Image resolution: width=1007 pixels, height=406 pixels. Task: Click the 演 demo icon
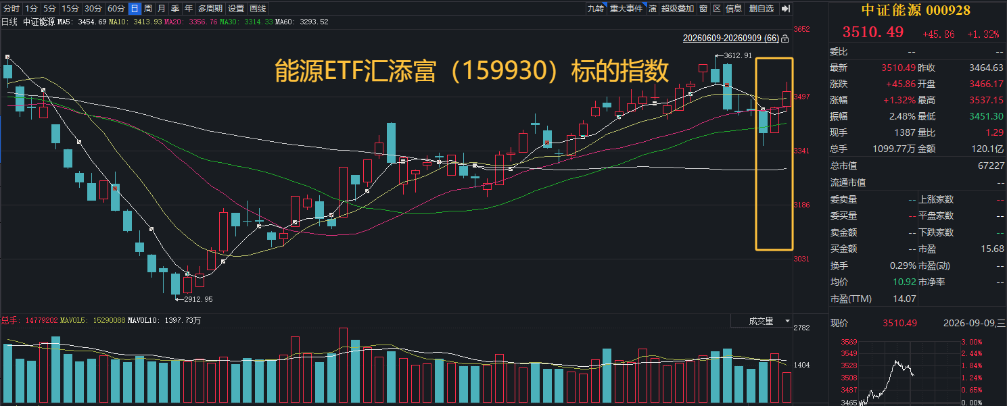(653, 9)
